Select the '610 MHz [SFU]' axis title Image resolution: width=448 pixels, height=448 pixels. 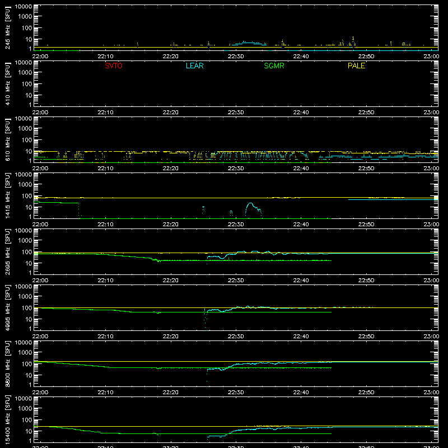point(7,139)
